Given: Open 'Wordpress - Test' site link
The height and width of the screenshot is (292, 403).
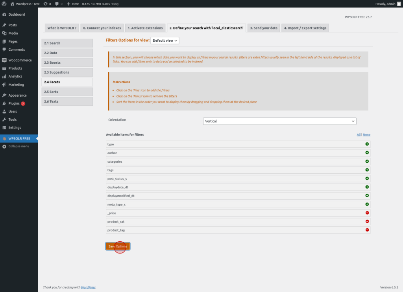Looking at the screenshot, I should click(x=25, y=4).
